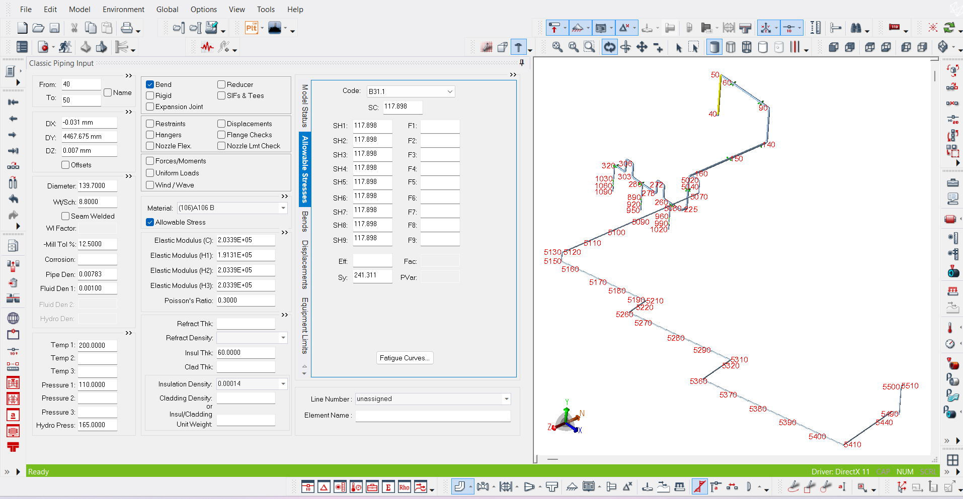Enable the Seam Welded option

coord(65,216)
